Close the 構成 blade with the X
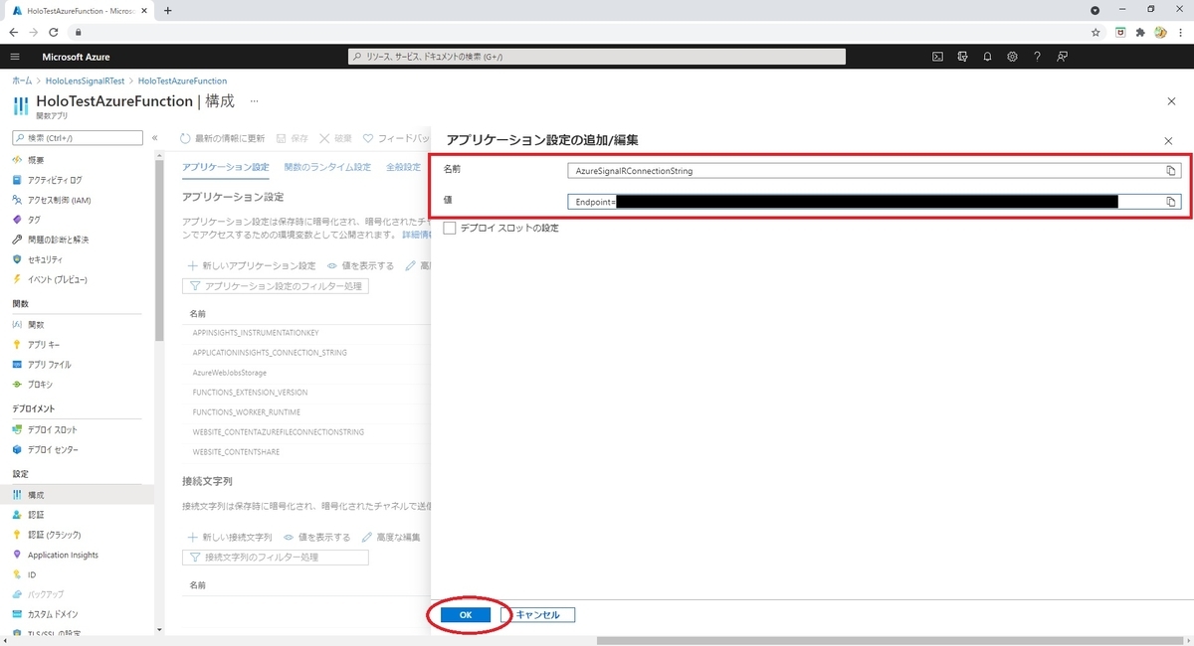Screen dimensions: 1194x646 pyautogui.click(x=1170, y=101)
